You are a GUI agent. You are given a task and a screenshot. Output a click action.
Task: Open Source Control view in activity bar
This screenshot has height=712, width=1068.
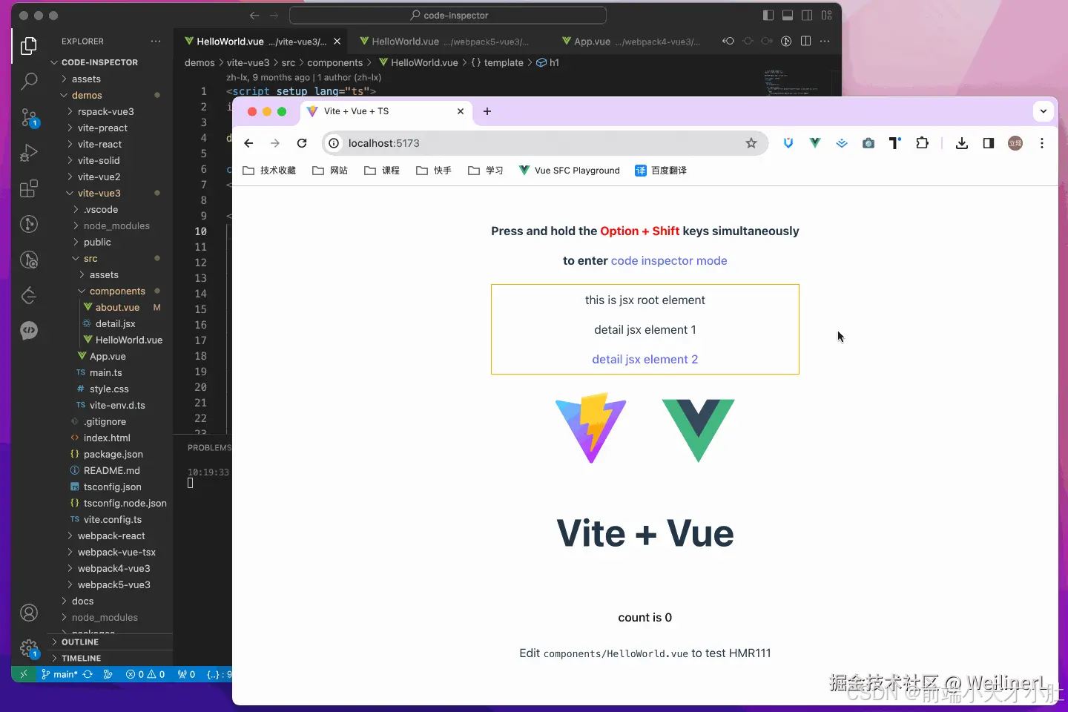tap(29, 117)
